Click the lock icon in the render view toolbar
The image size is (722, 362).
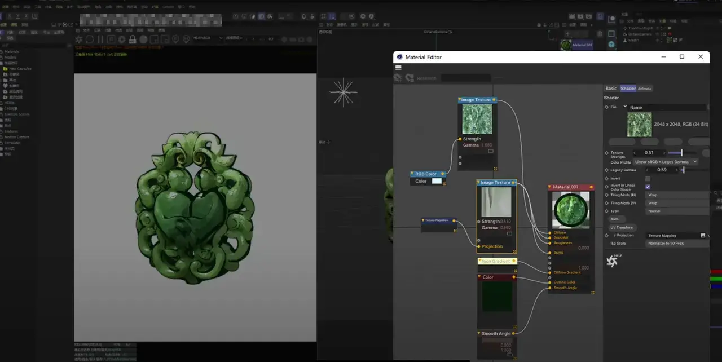tap(133, 39)
